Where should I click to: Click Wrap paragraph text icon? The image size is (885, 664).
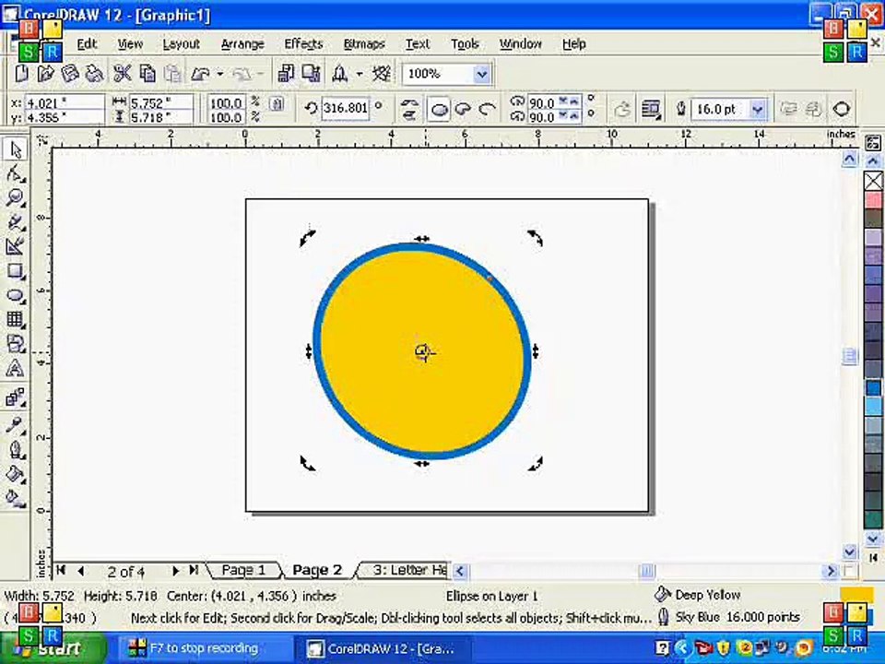(652, 109)
